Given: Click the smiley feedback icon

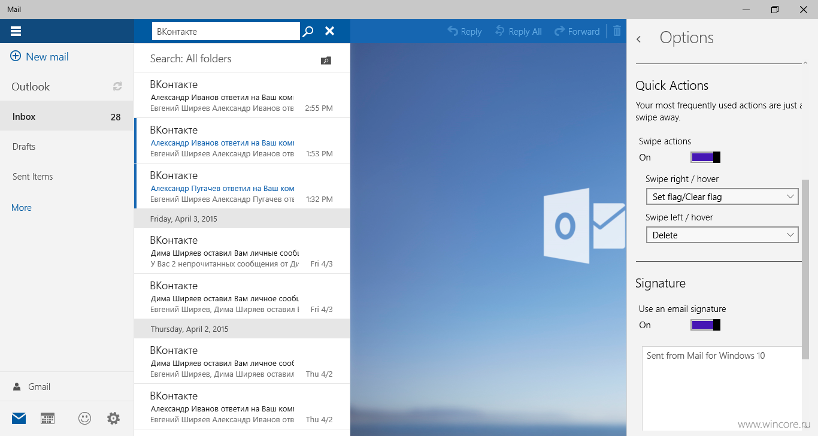Looking at the screenshot, I should pyautogui.click(x=84, y=419).
